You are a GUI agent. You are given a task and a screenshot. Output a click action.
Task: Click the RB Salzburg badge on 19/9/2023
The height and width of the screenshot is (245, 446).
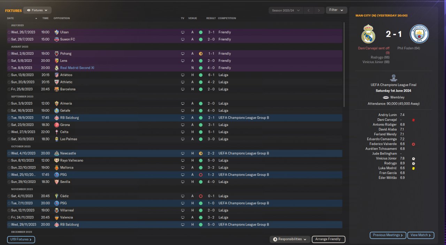pos(56,118)
